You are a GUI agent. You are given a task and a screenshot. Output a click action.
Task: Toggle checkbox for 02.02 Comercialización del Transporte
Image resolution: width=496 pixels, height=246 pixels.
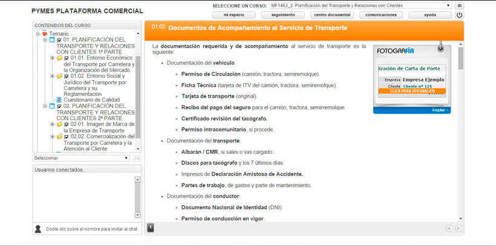[67, 137]
